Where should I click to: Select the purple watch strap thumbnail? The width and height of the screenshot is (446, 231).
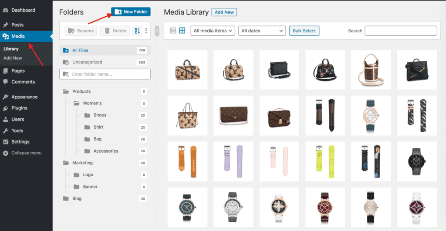[233, 161]
